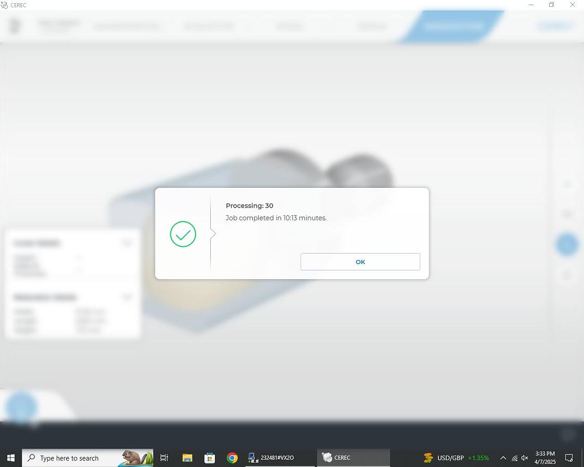Open the USD/GBP currency widget
The image size is (584, 467).
(x=456, y=458)
